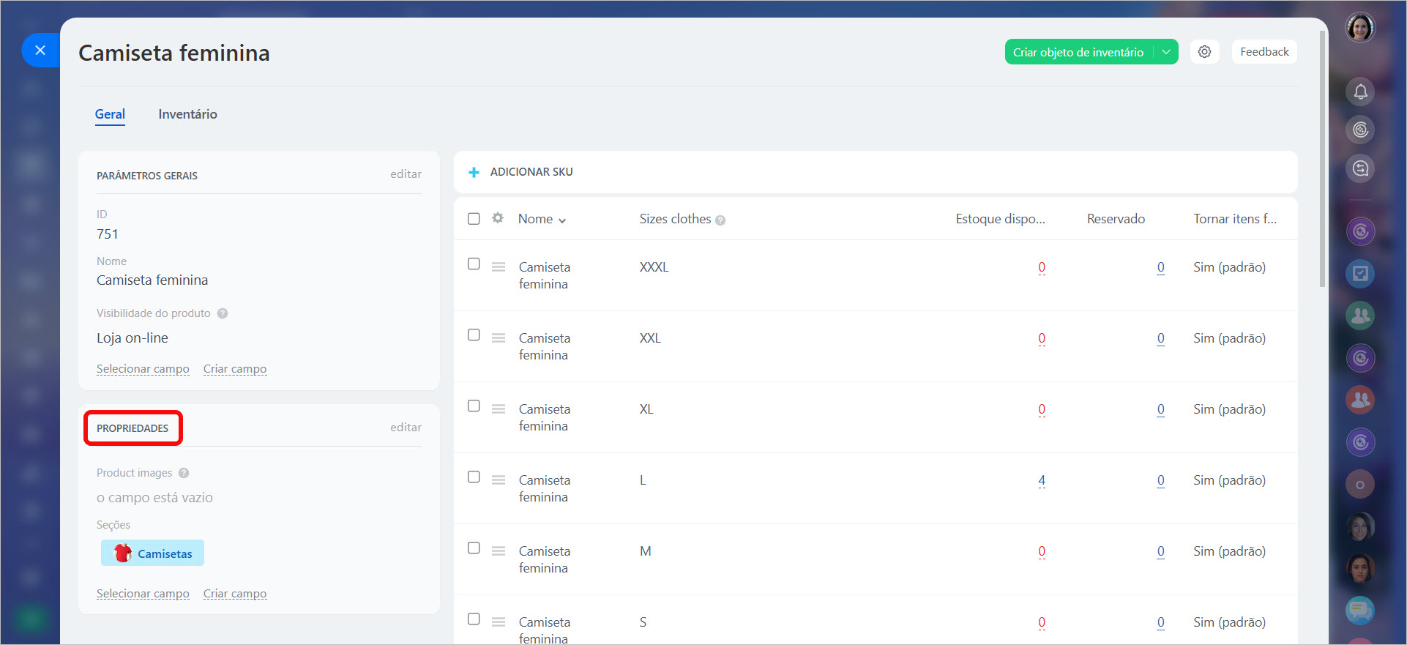This screenshot has width=1407, height=645.
Task: Switch to the Inventário tab
Action: (187, 114)
